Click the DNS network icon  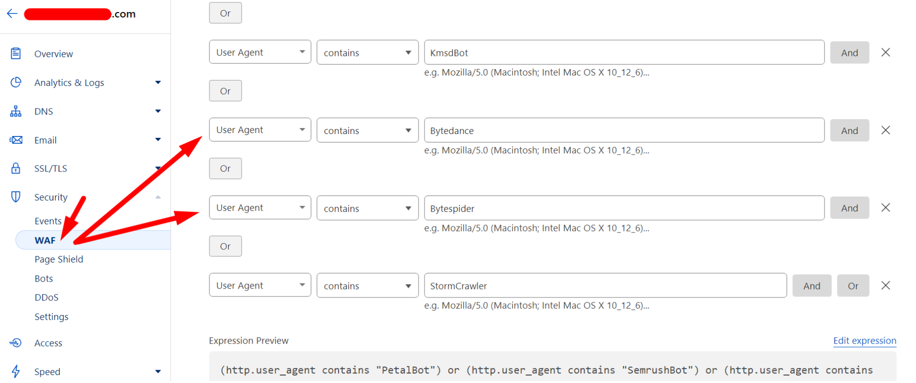point(16,111)
